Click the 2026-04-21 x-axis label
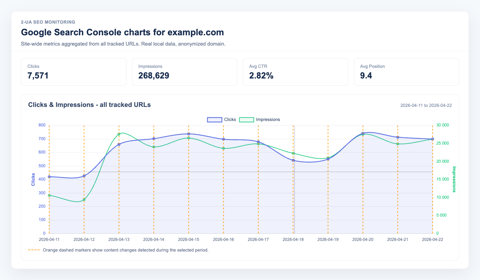Image resolution: width=480 pixels, height=280 pixels. tap(398, 240)
